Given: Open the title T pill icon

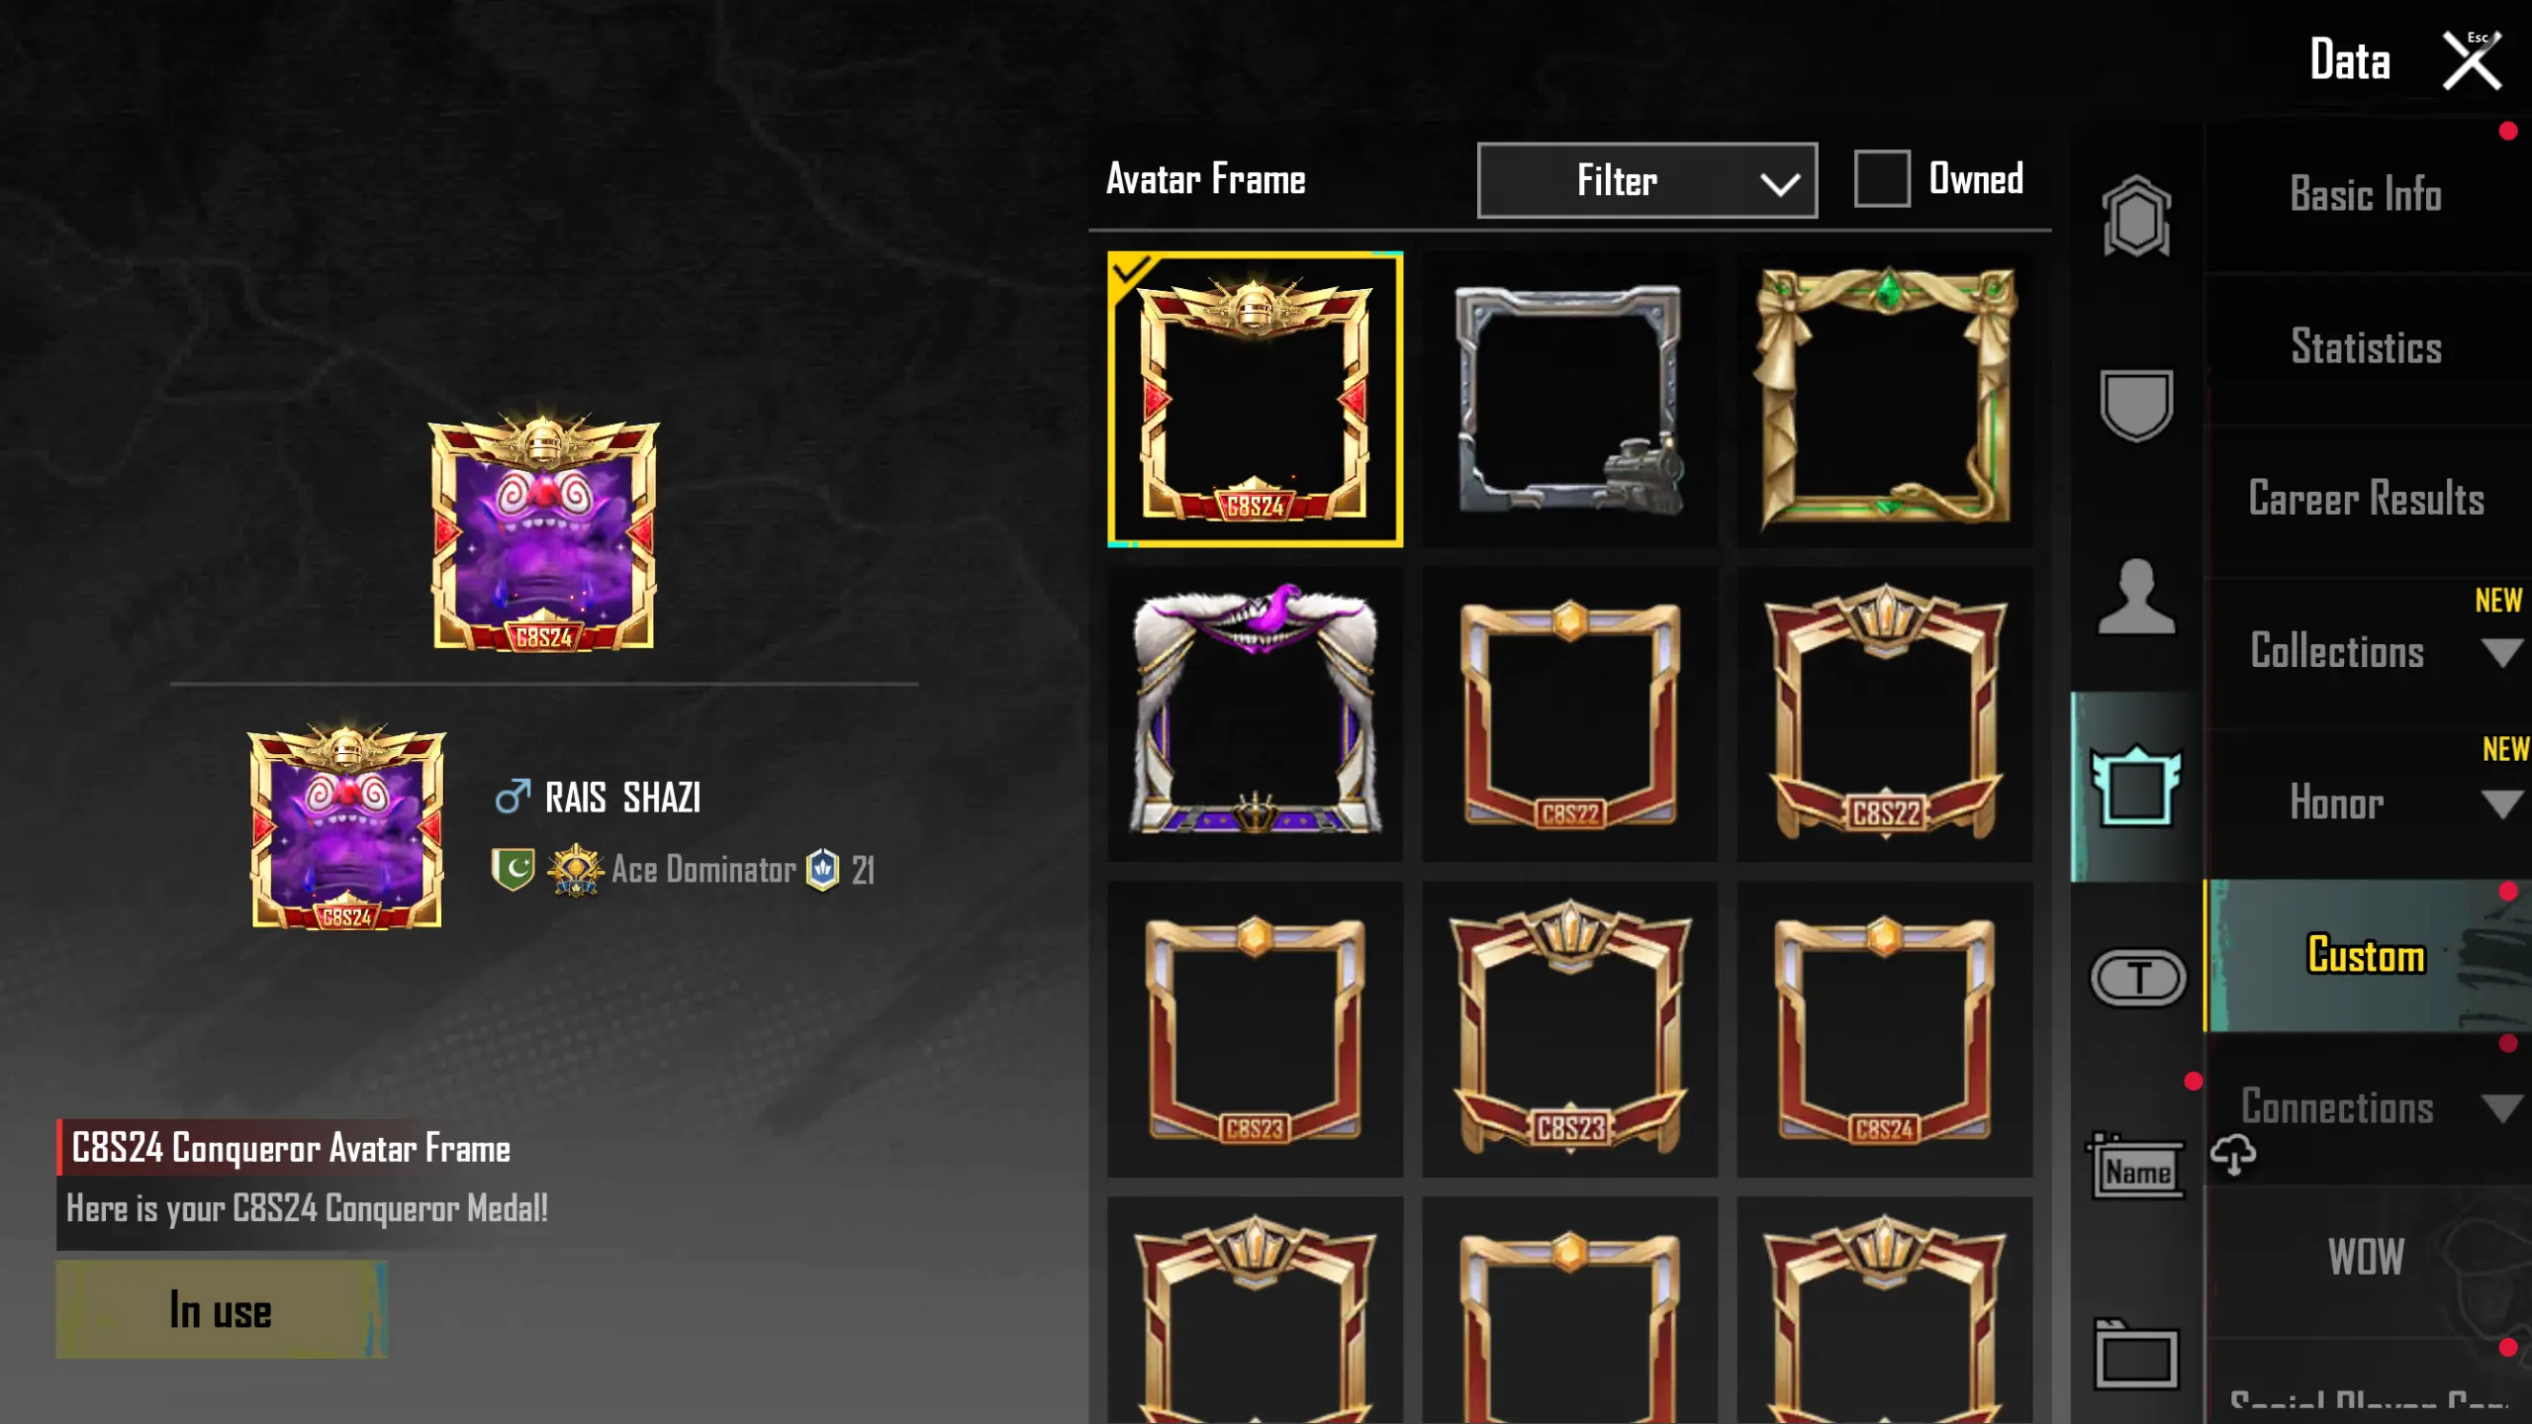Looking at the screenshot, I should pyautogui.click(x=2137, y=977).
